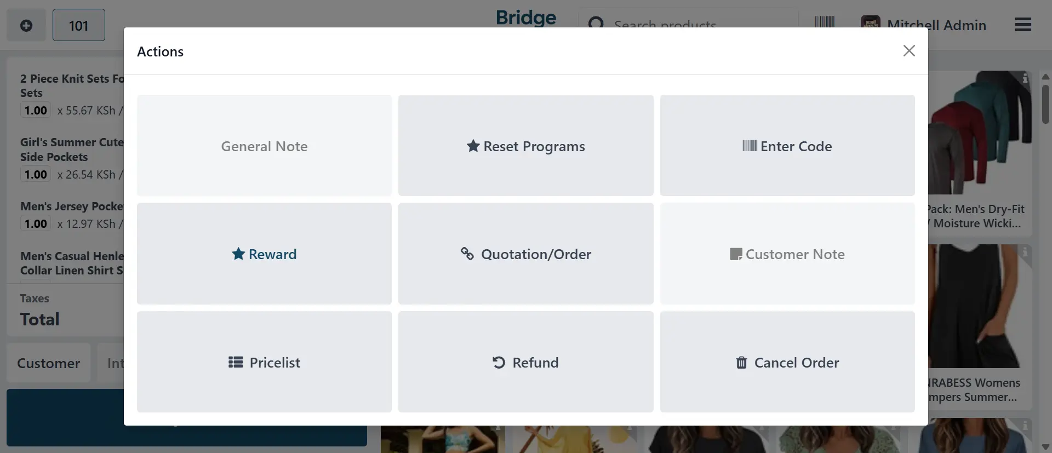Open Quotation/Order link action
This screenshot has width=1052, height=453.
pos(525,254)
